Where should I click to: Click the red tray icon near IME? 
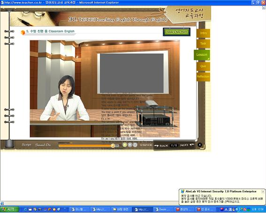(222, 209)
